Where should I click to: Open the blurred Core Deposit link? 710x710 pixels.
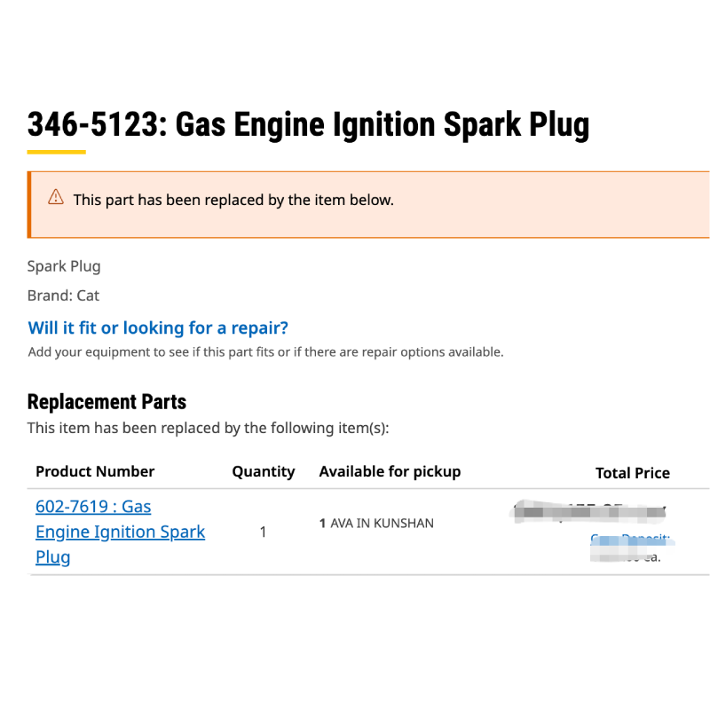631,539
